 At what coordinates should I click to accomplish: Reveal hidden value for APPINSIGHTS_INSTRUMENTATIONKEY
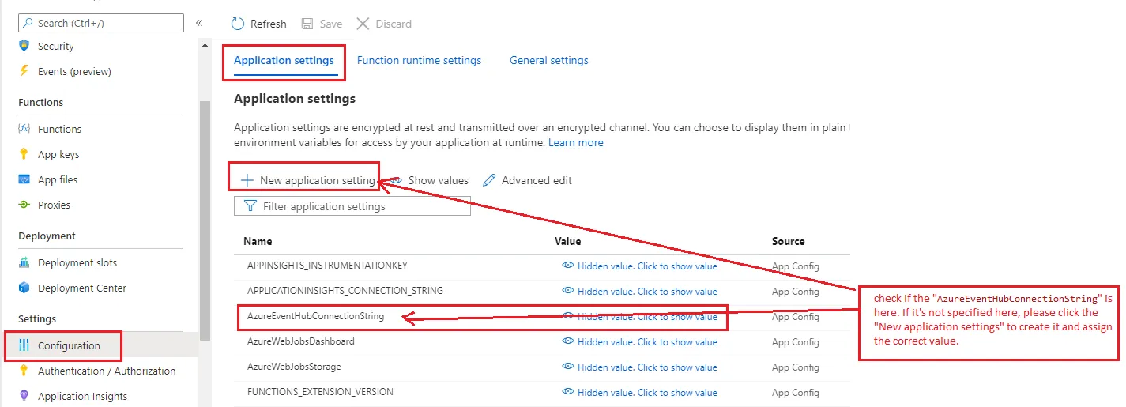[x=639, y=266]
